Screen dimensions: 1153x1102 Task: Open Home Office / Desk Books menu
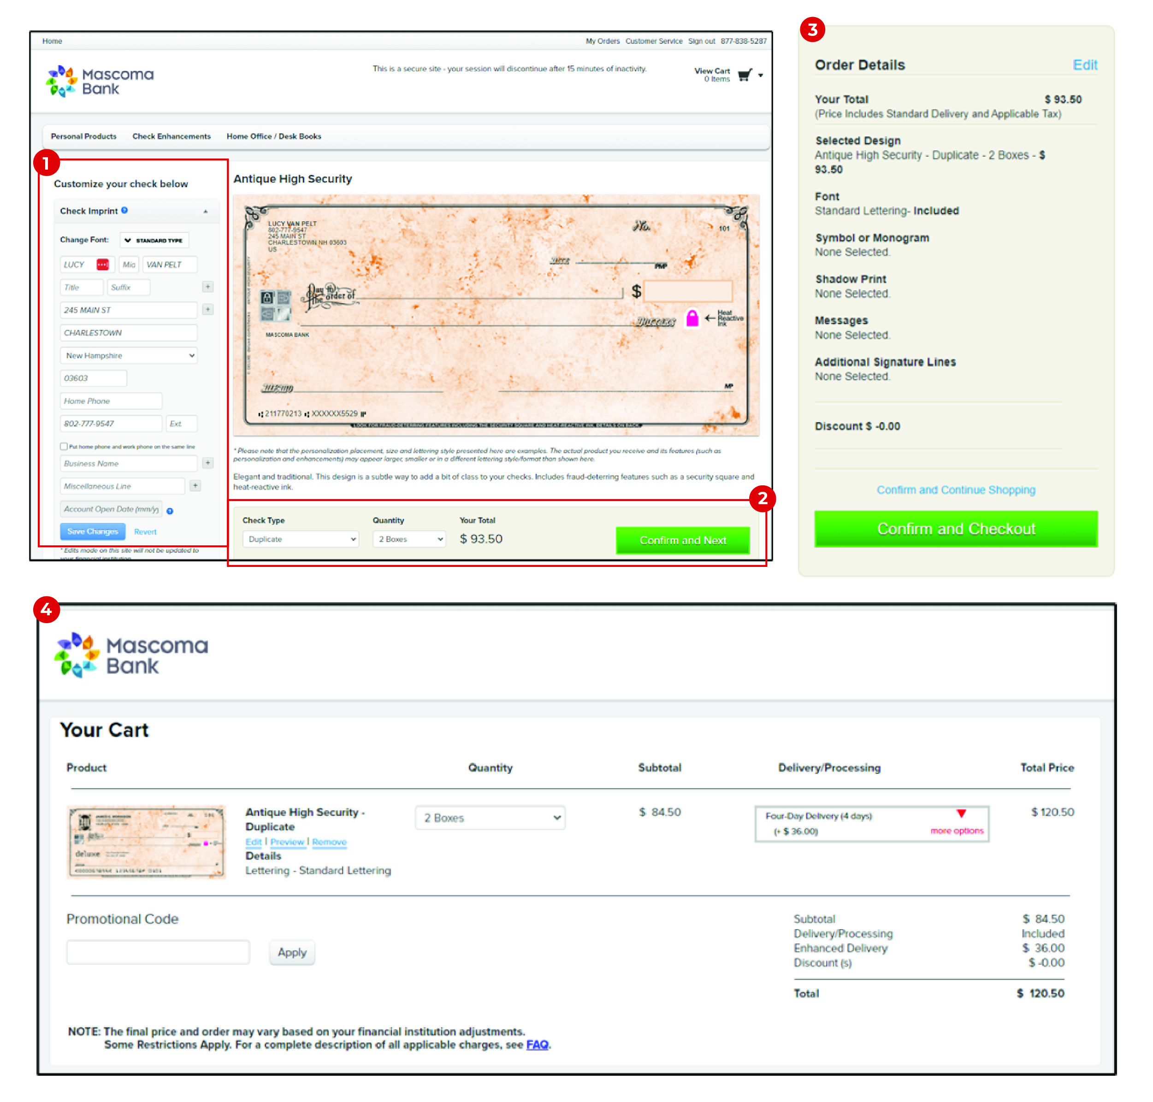pyautogui.click(x=274, y=136)
